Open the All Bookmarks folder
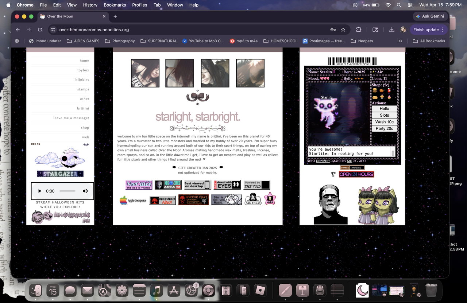Image resolution: width=467 pixels, height=303 pixels. pos(429,41)
